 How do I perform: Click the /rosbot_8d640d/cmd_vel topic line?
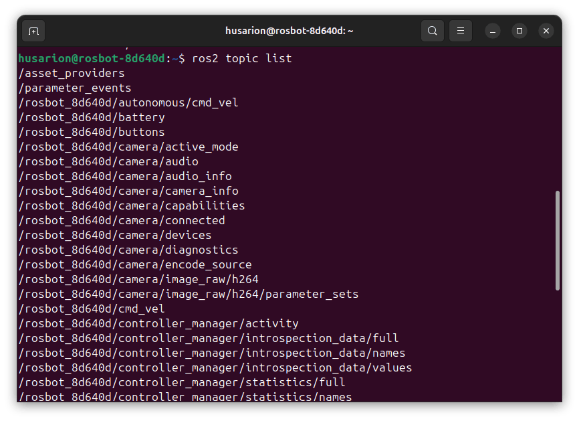point(92,309)
